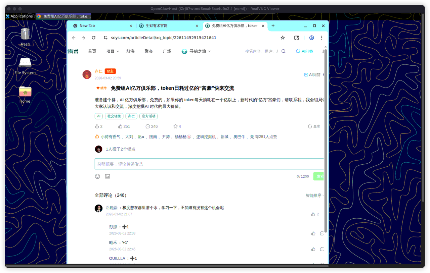Like 岳晓磊's comment
The height and width of the screenshot is (273, 430).
(313, 214)
